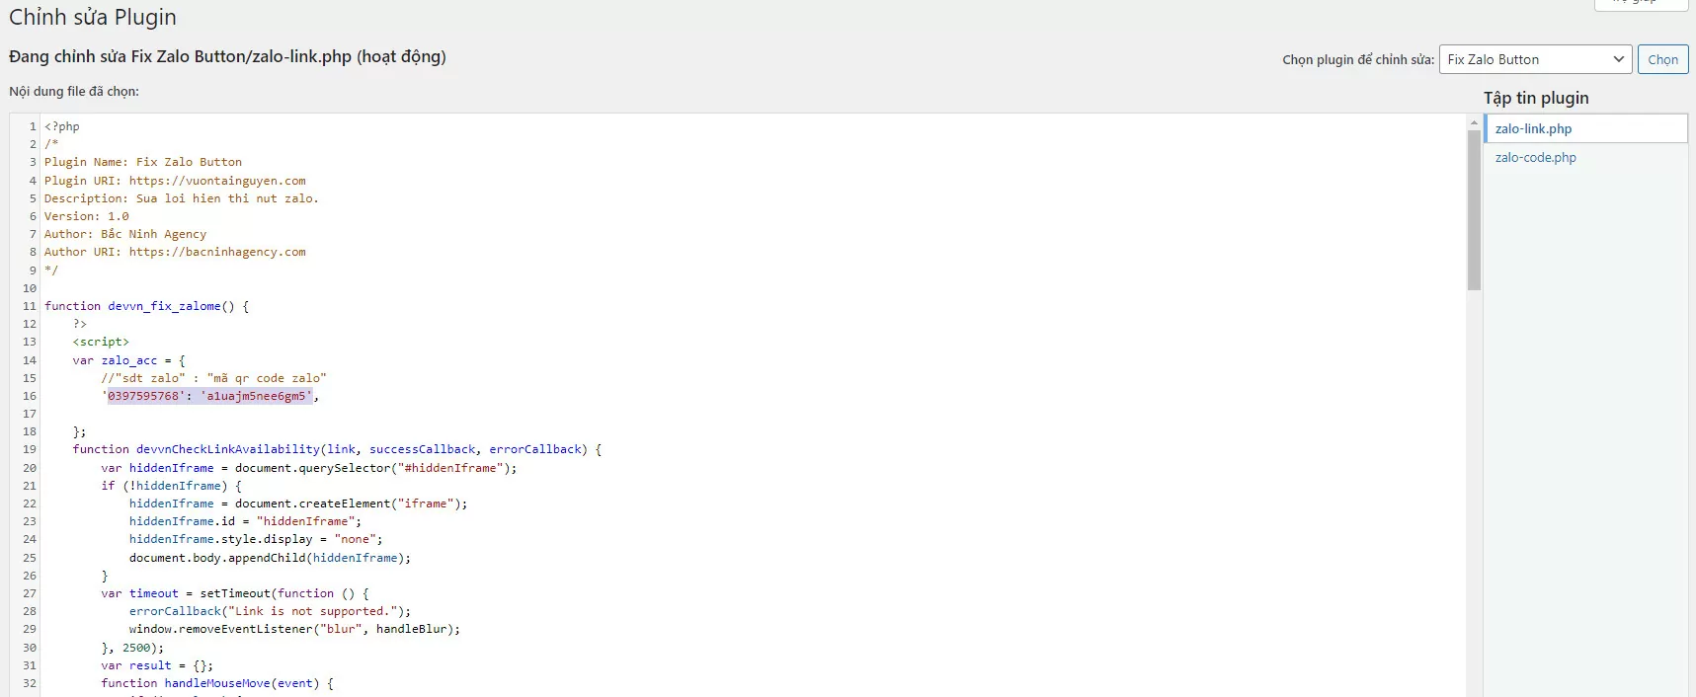Open the zalo-code.php plugin file
The image size is (1696, 697).
pos(1535,157)
